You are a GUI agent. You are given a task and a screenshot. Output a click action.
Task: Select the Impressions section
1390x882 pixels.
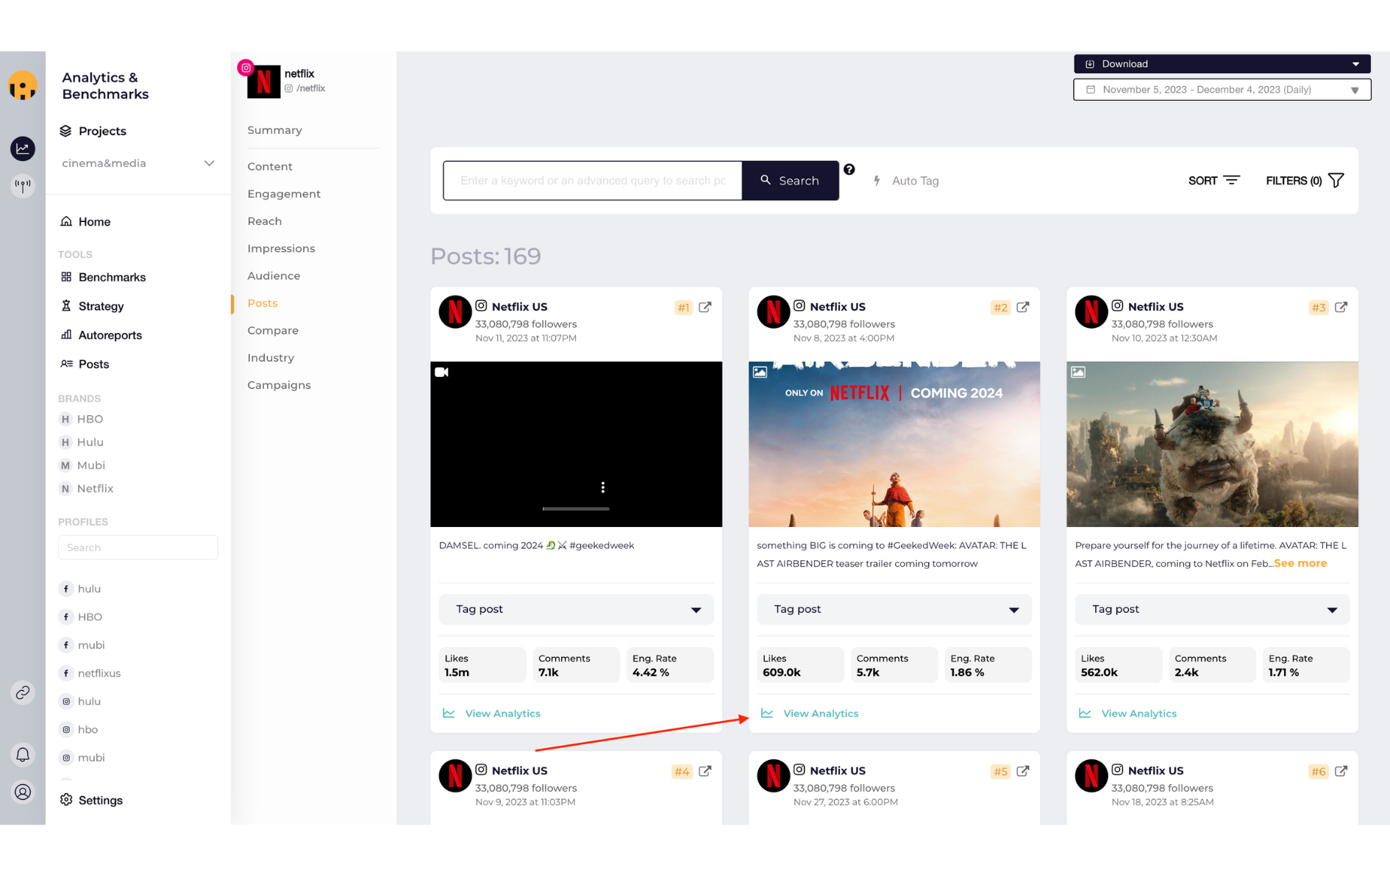click(281, 248)
